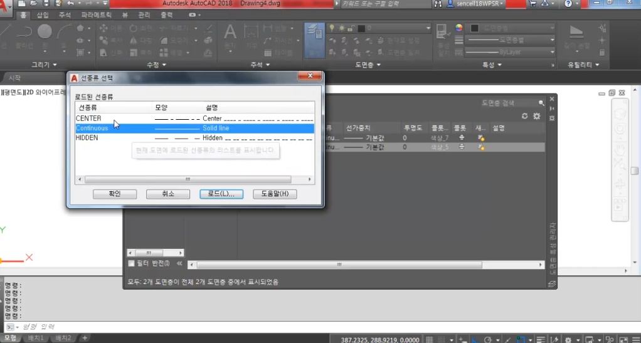
Task: Click the color wheel icon in properties panel
Action: 459,28
